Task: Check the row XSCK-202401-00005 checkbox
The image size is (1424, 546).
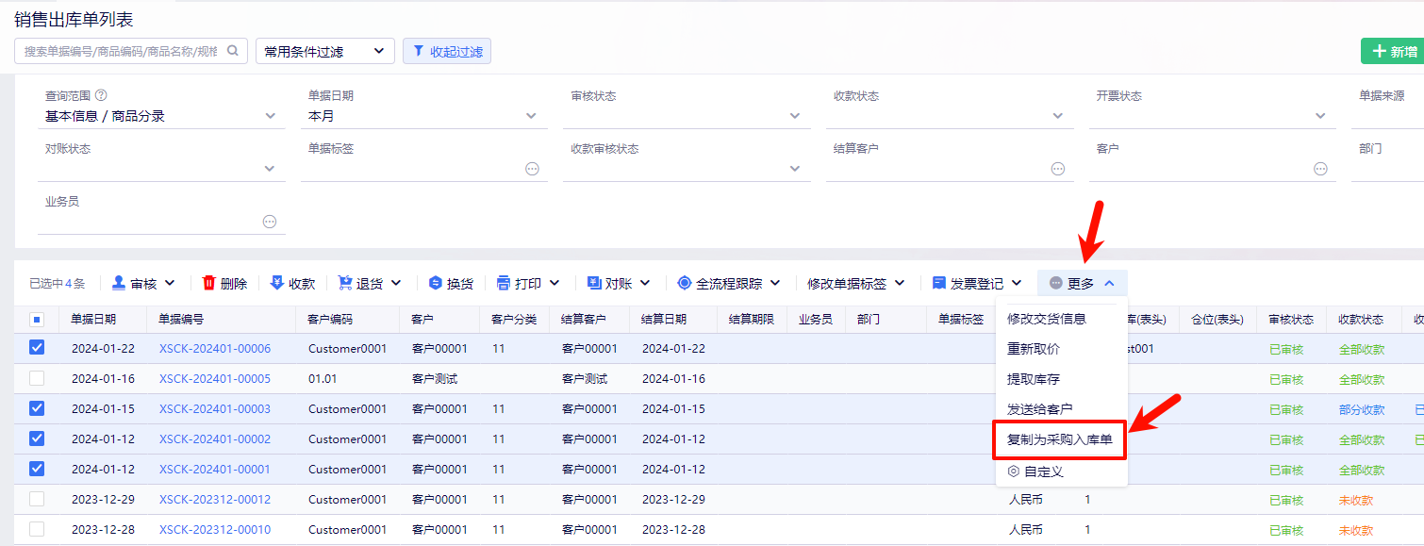Action: click(x=37, y=378)
